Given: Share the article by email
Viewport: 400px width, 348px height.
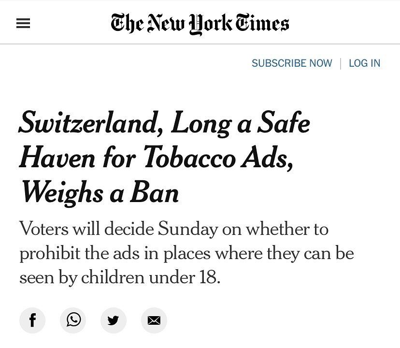Looking at the screenshot, I should tap(154, 320).
